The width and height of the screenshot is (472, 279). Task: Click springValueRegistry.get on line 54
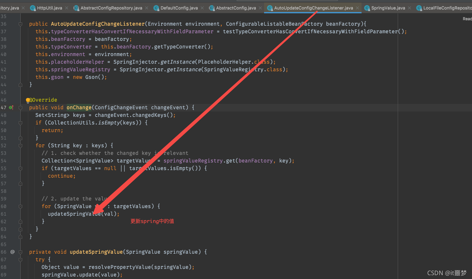point(199,161)
